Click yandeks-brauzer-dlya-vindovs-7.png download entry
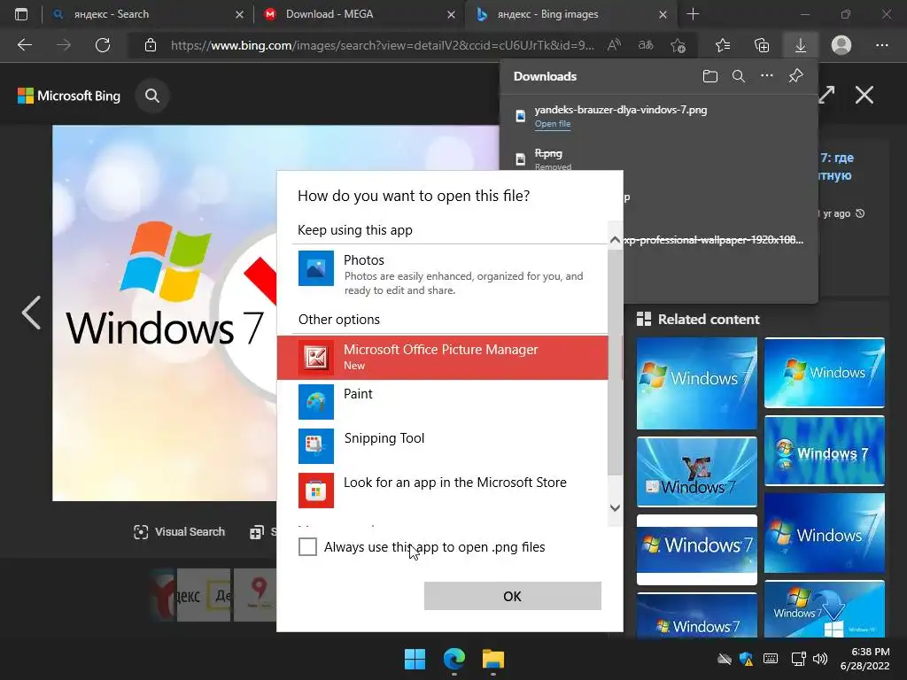The height and width of the screenshot is (680, 907). tap(658, 116)
